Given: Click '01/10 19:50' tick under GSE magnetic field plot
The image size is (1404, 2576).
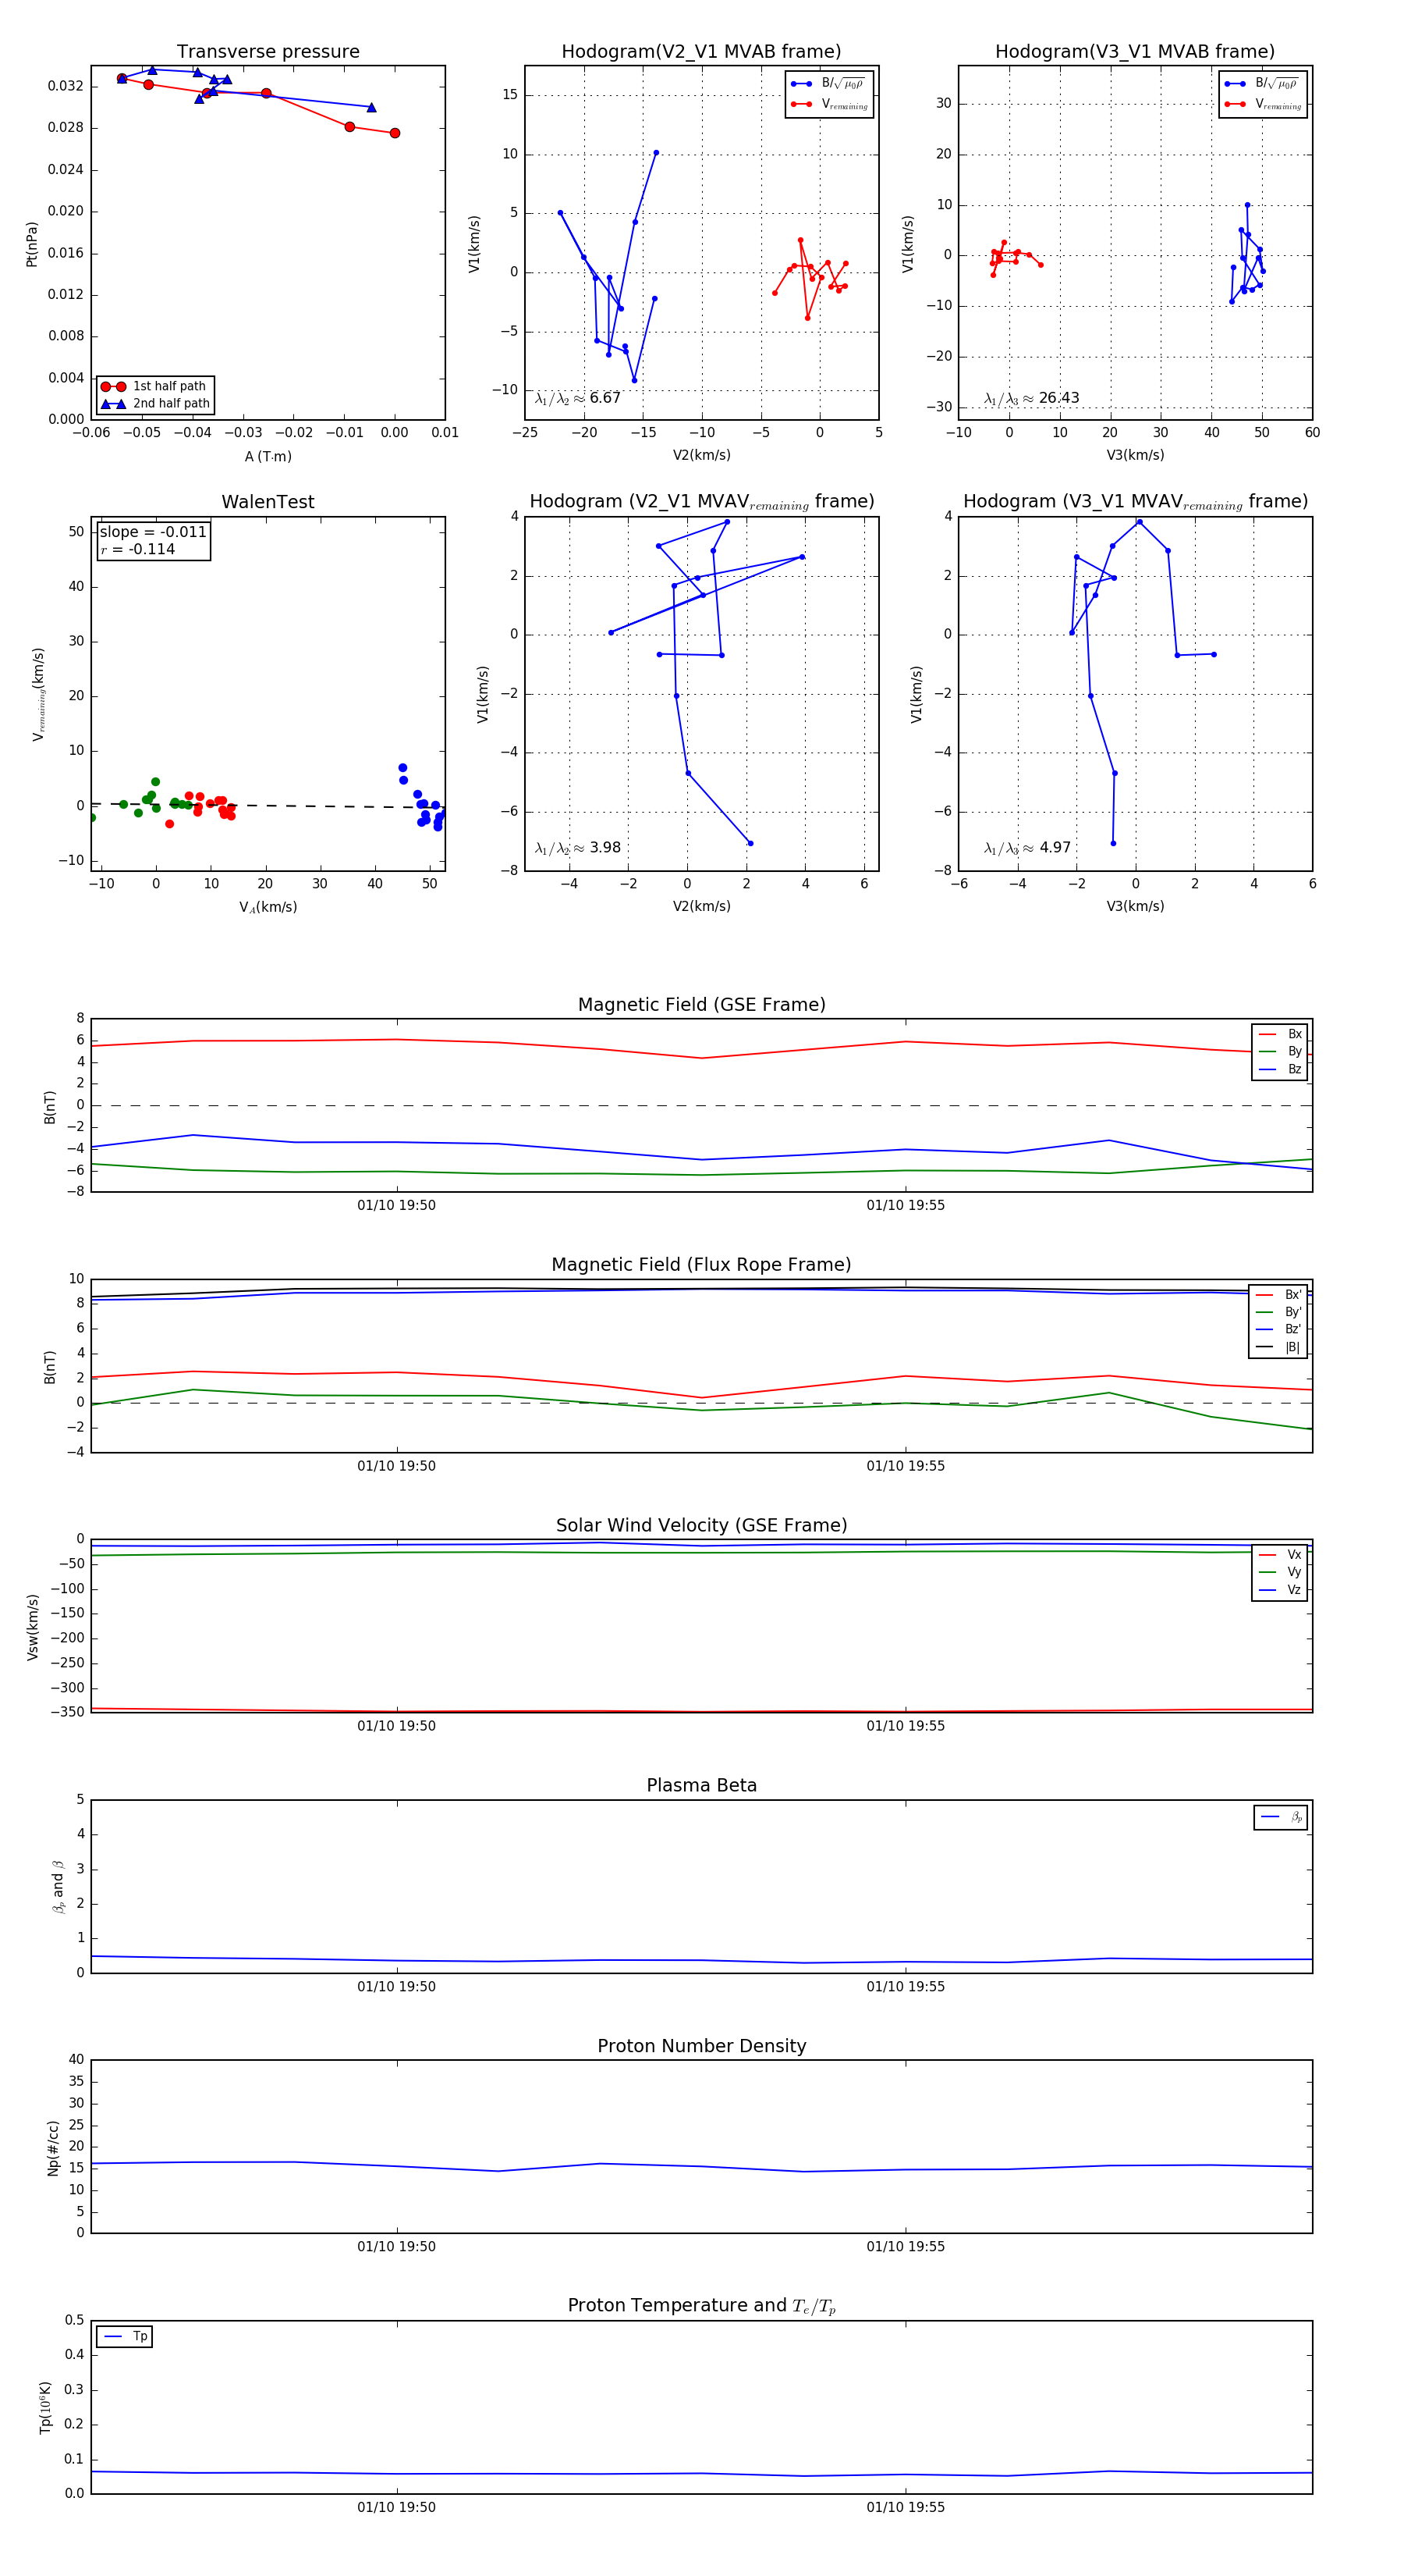Looking at the screenshot, I should coord(397,1206).
